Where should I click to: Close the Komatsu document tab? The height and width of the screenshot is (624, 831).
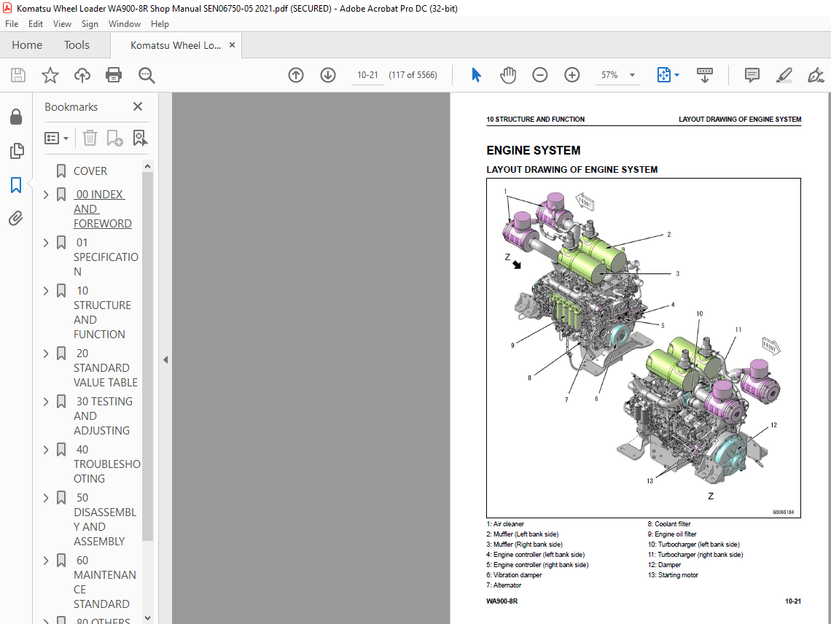click(232, 45)
